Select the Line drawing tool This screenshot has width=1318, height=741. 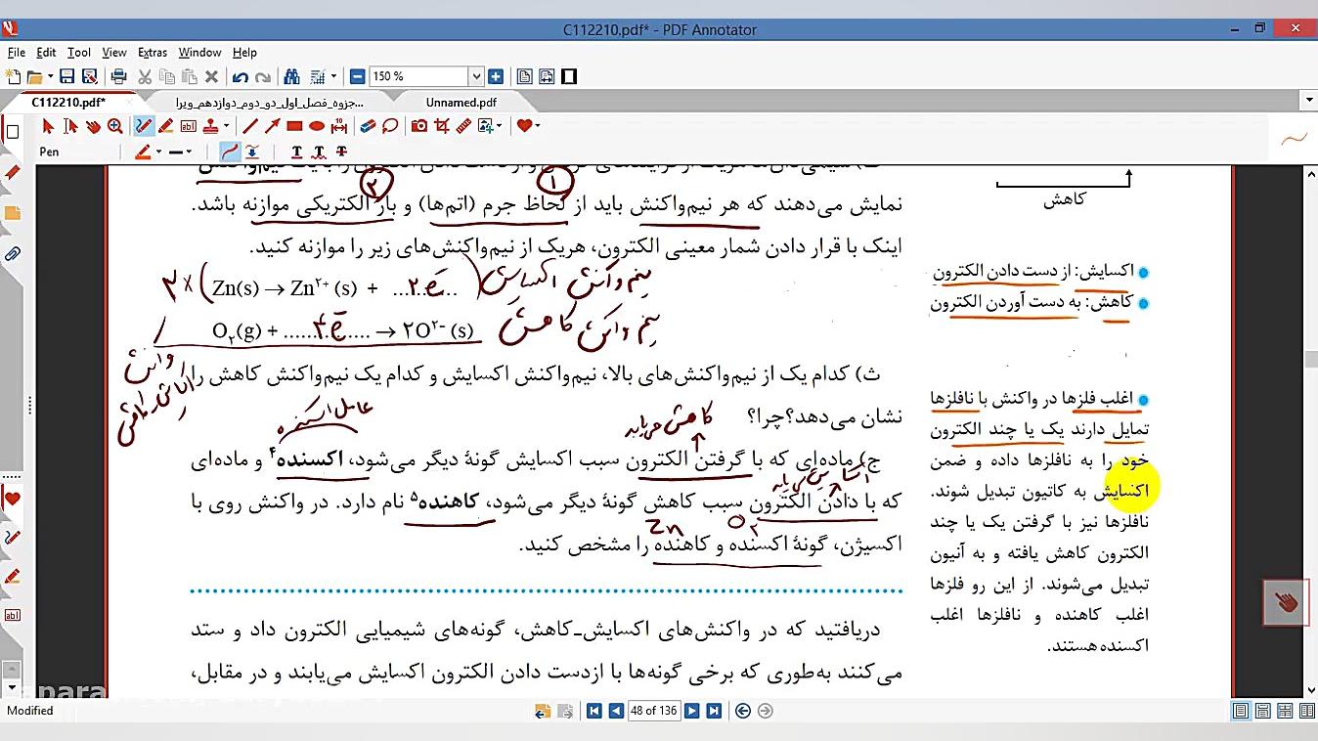point(250,126)
